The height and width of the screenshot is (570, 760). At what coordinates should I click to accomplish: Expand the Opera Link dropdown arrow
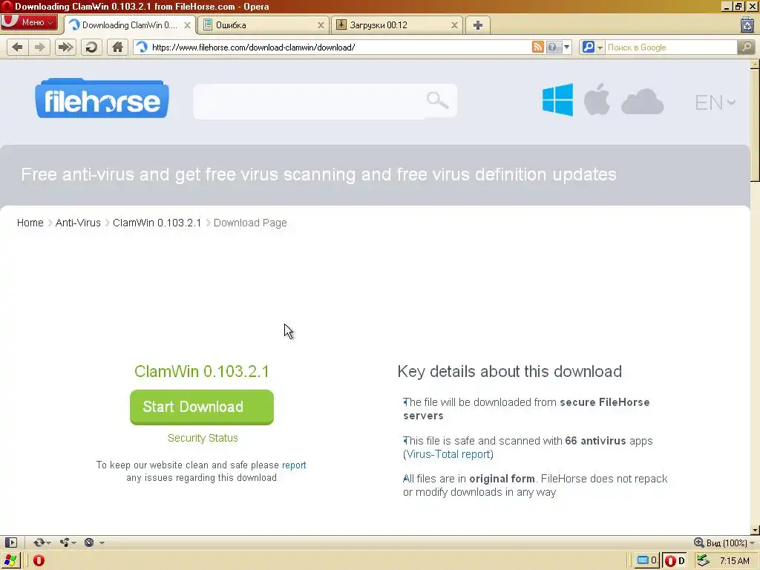coord(48,543)
